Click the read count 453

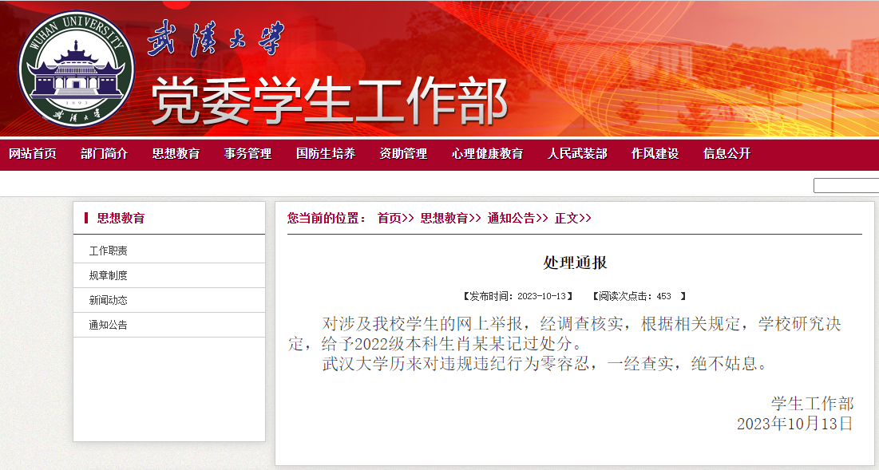[663, 296]
